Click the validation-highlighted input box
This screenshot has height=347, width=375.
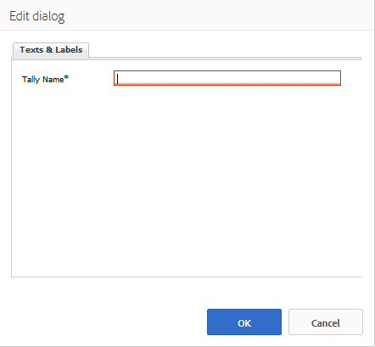click(x=227, y=78)
